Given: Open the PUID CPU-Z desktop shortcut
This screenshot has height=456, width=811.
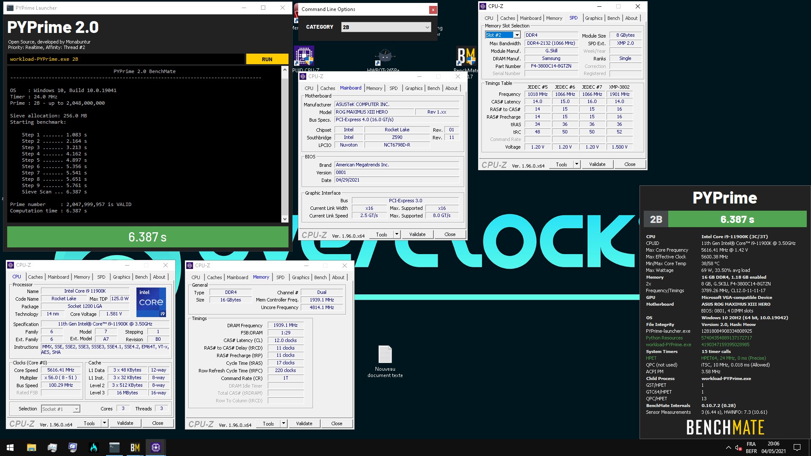Looking at the screenshot, I should tap(305, 59).
